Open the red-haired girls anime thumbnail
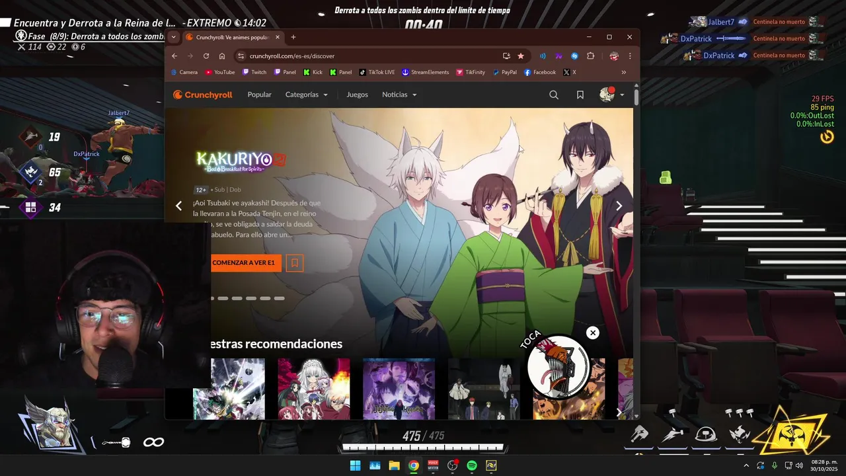The width and height of the screenshot is (846, 476). tap(313, 389)
